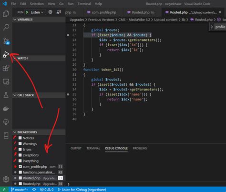The image size is (226, 192).
Task: Start debugging with green play button
Action: tap(27, 12)
